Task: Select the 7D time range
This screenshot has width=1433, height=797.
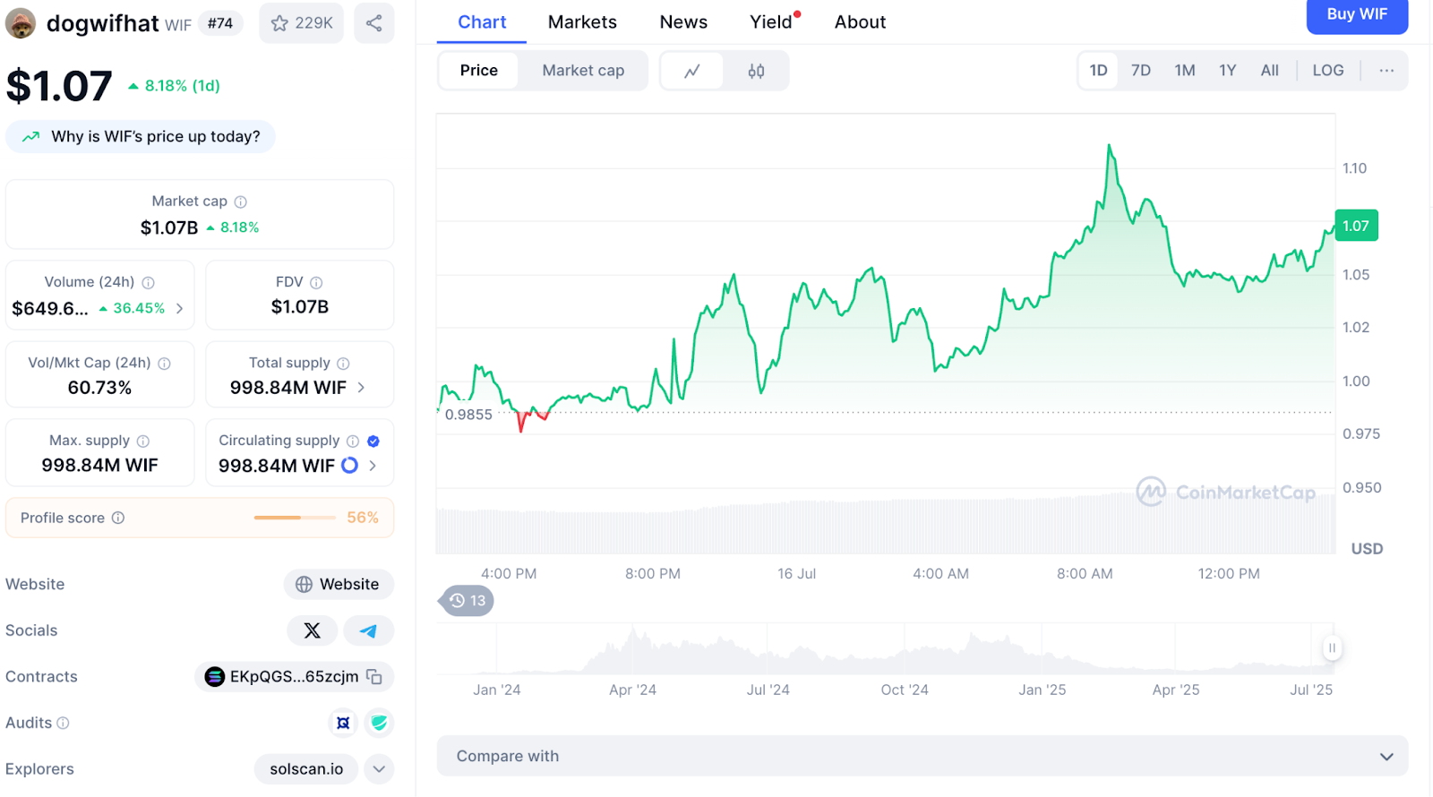Action: [x=1141, y=71]
